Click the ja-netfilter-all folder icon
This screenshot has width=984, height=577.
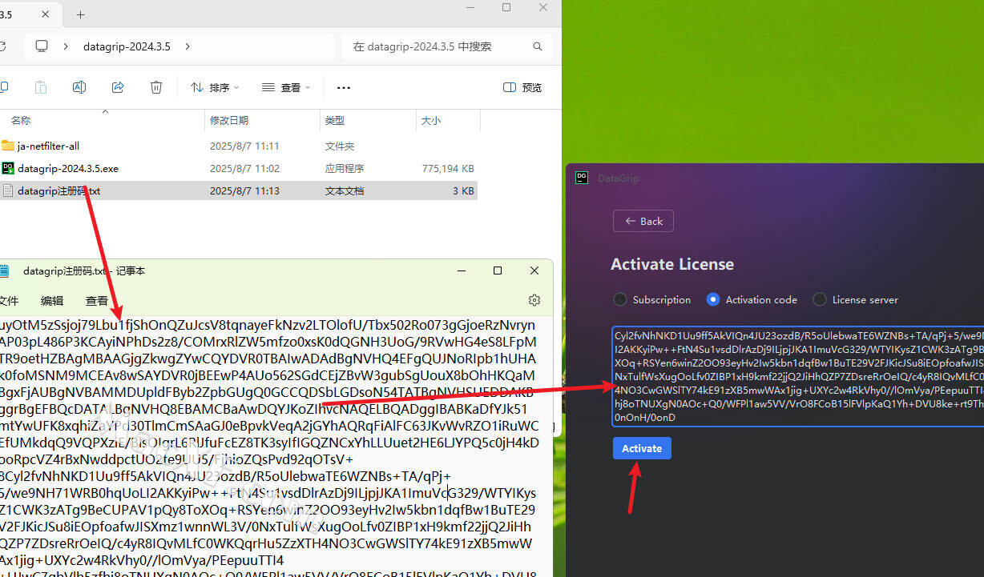[8, 146]
